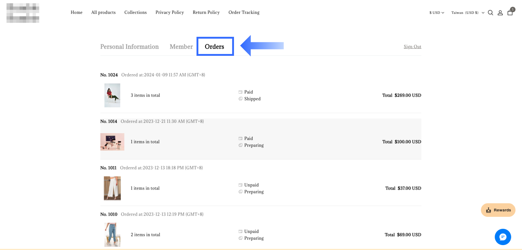522x250 pixels.
Task: Go to All products page
Action: (103, 13)
